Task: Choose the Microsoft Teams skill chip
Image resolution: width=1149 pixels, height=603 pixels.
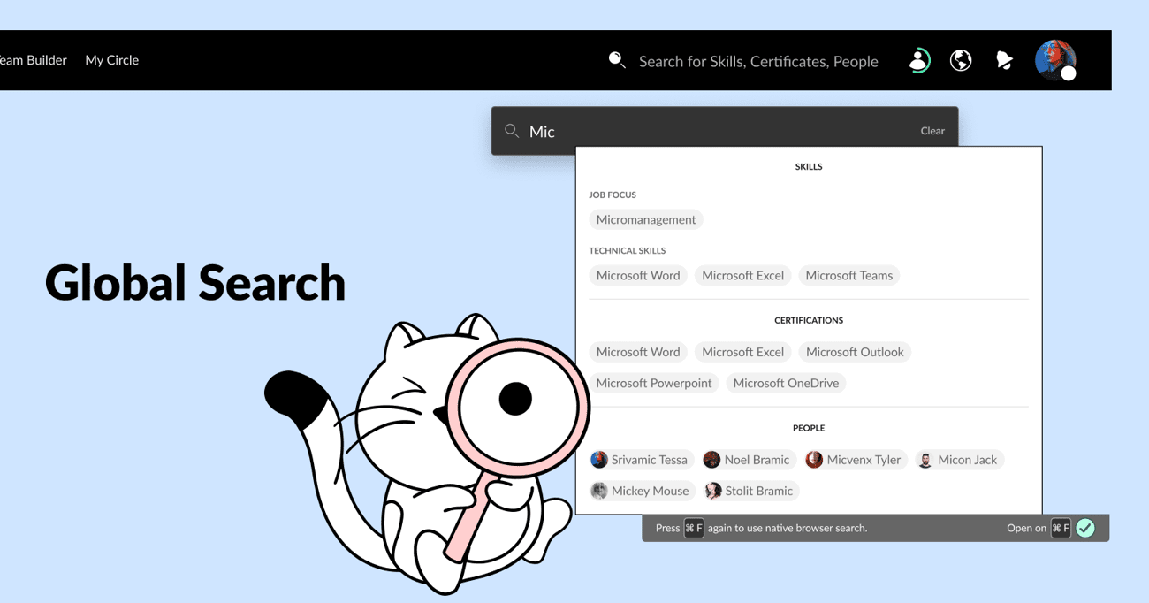Action: tap(849, 275)
